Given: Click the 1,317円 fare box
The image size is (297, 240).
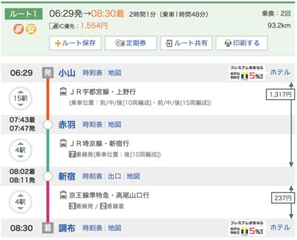Looking at the screenshot, I should click(x=279, y=95).
